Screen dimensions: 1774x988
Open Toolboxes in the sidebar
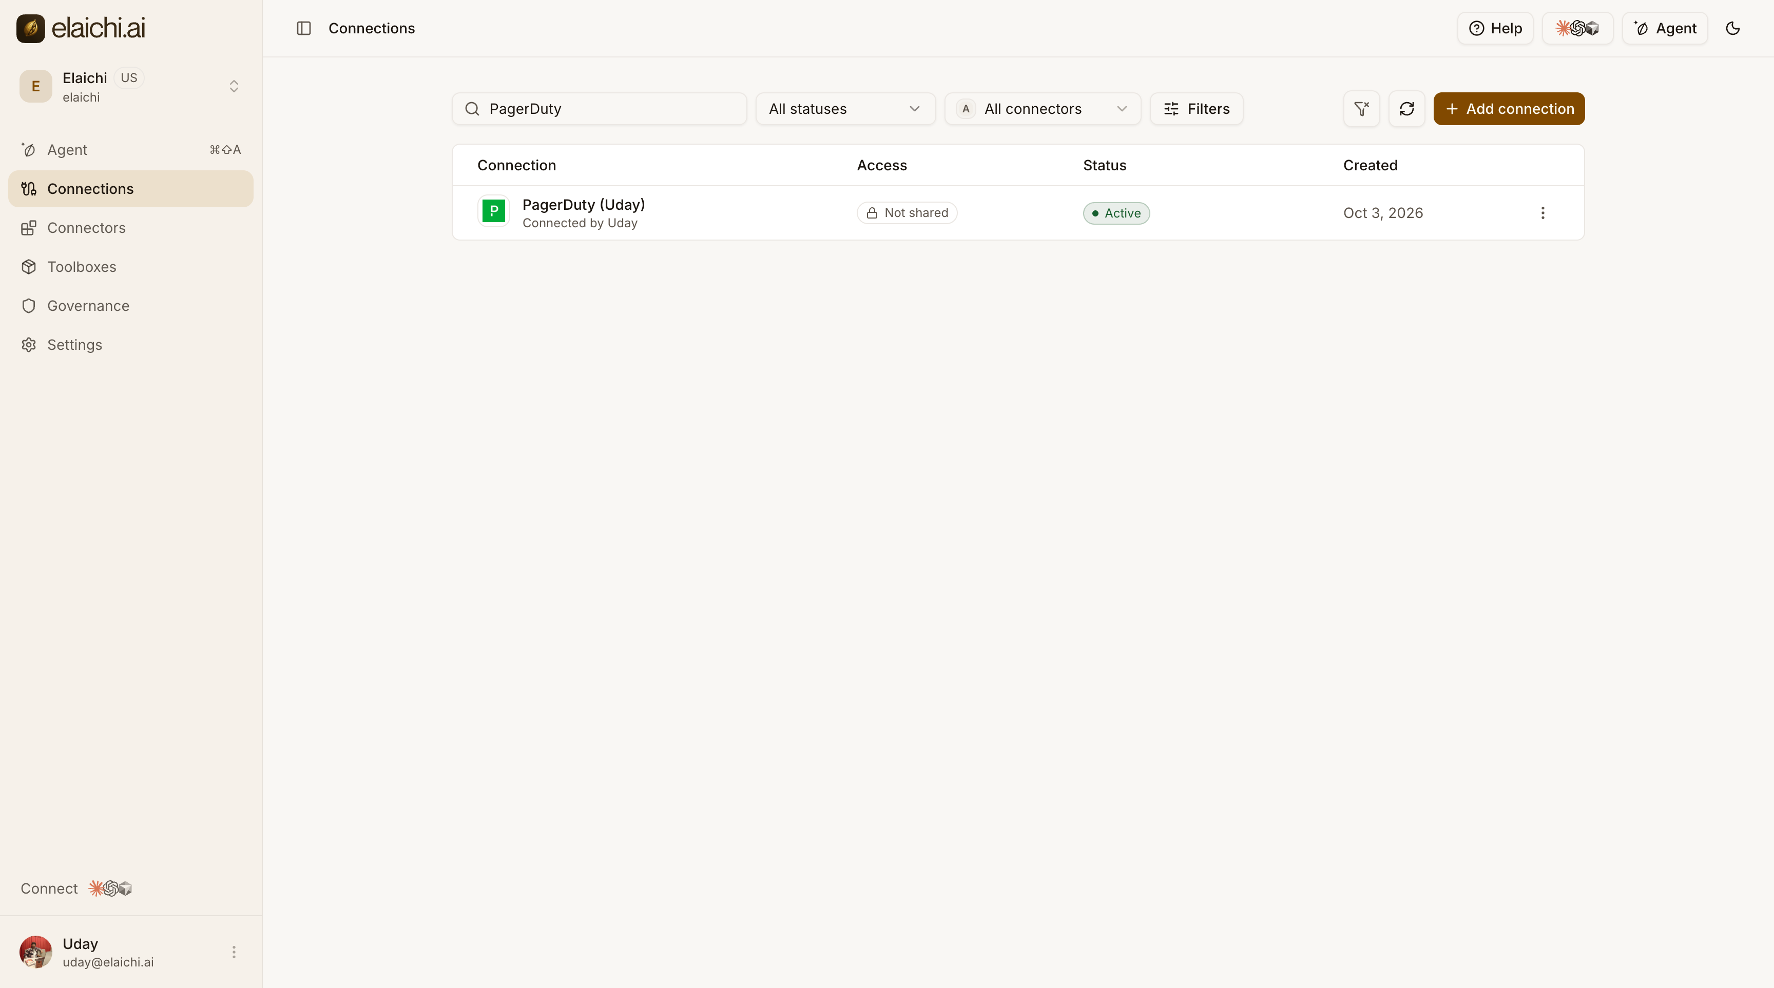coord(131,267)
